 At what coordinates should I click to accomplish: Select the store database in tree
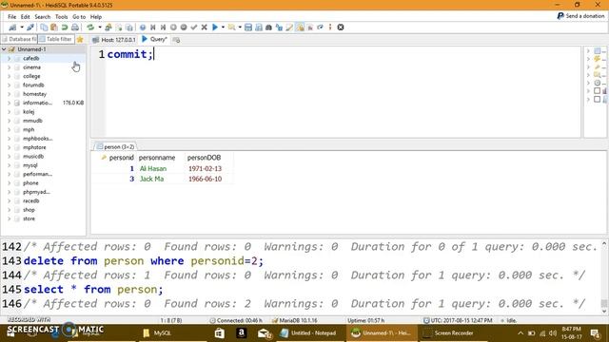tap(29, 218)
